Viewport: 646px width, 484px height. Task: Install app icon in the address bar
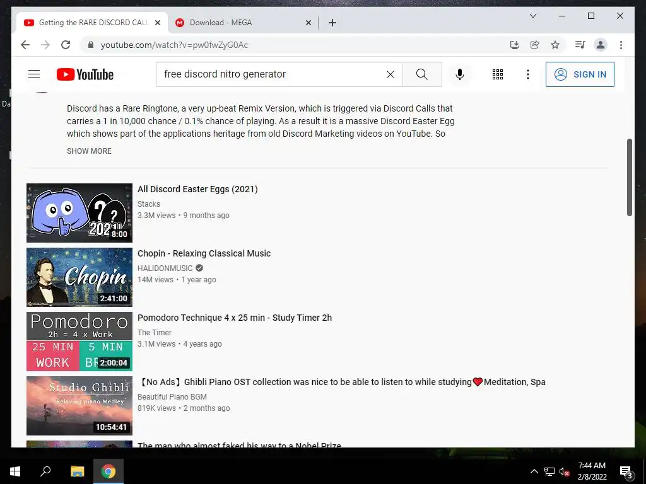point(514,45)
